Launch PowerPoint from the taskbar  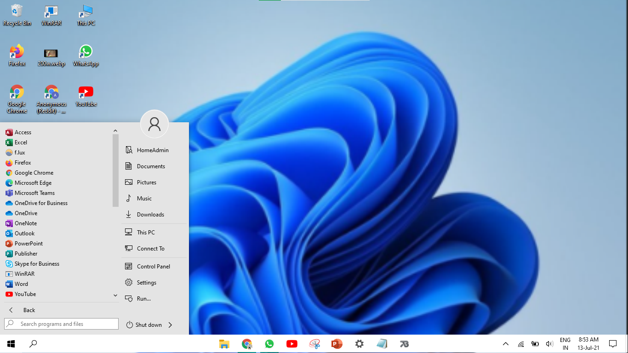pyautogui.click(x=337, y=343)
